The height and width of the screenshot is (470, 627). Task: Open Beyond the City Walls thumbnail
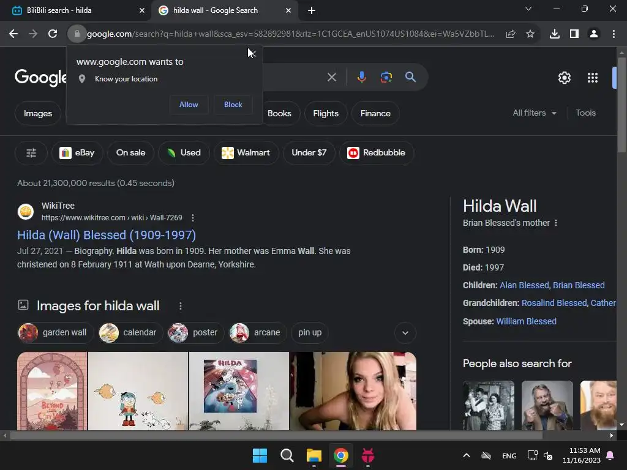52,391
